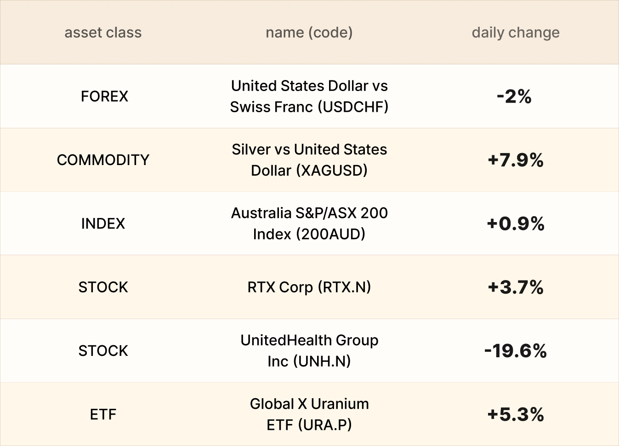This screenshot has height=446, width=619.
Task: Select the +7.9% daily change value
Action: (515, 160)
